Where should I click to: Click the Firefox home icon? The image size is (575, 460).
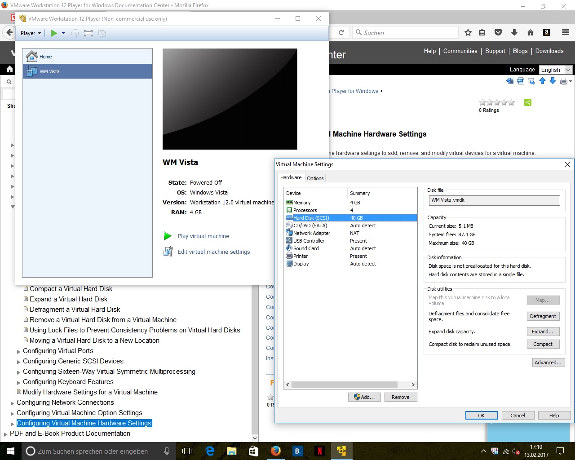(531, 32)
